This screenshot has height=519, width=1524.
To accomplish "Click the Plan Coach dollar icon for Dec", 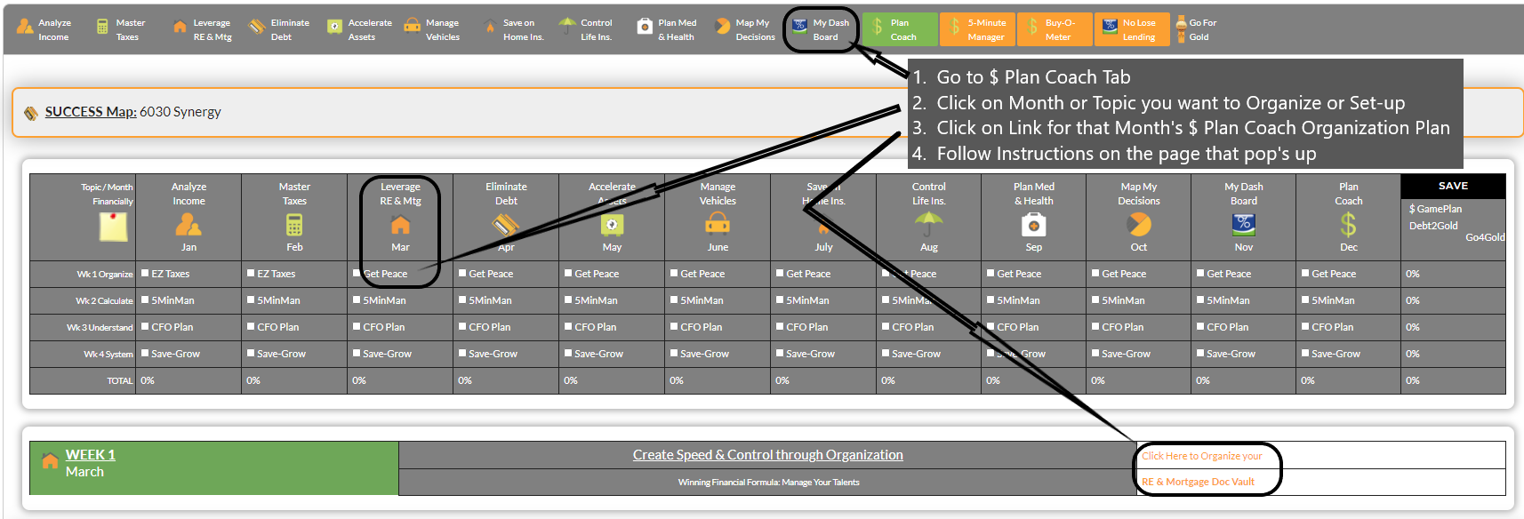I will (1348, 226).
